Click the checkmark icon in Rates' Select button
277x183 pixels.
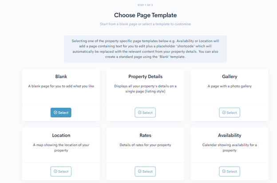(140, 171)
